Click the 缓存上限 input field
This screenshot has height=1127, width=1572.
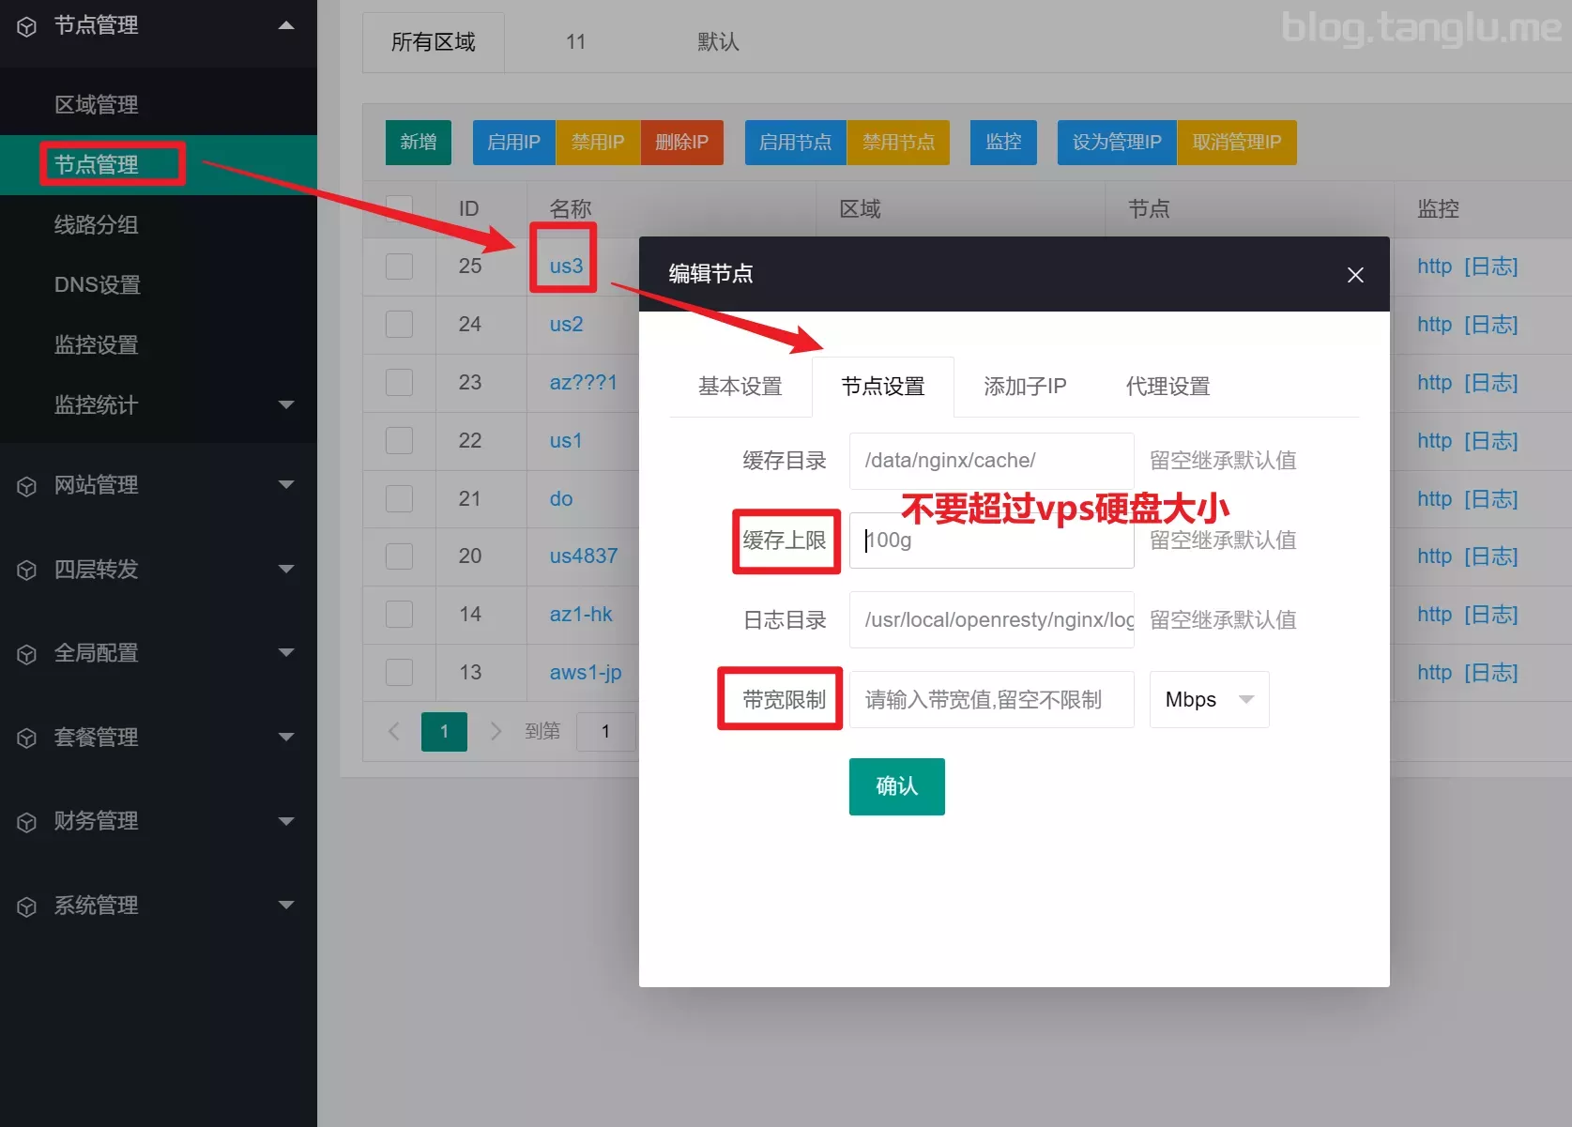coord(991,541)
